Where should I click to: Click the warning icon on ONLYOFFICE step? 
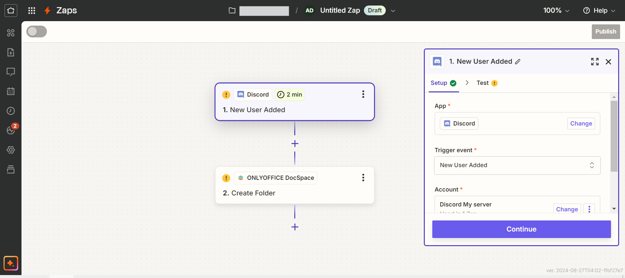click(x=226, y=178)
